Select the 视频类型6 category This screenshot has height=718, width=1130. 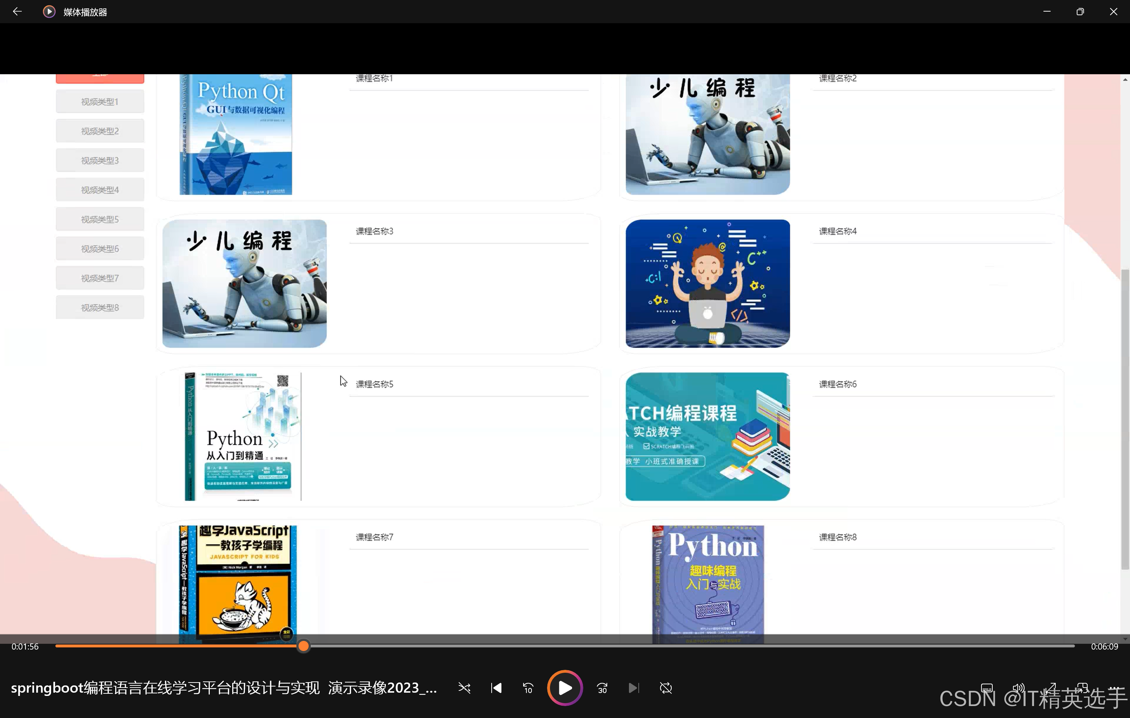(x=100, y=248)
